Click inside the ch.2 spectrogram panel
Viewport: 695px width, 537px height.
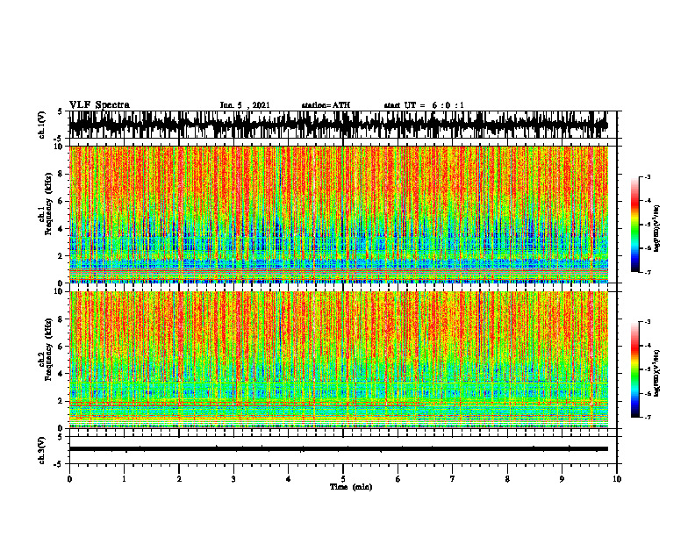338,360
